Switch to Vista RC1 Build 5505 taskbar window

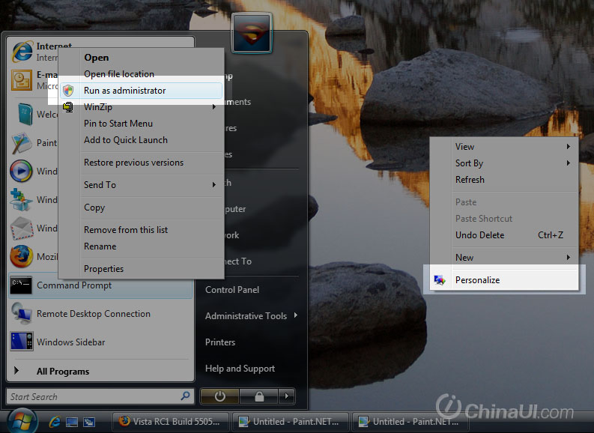(172, 422)
